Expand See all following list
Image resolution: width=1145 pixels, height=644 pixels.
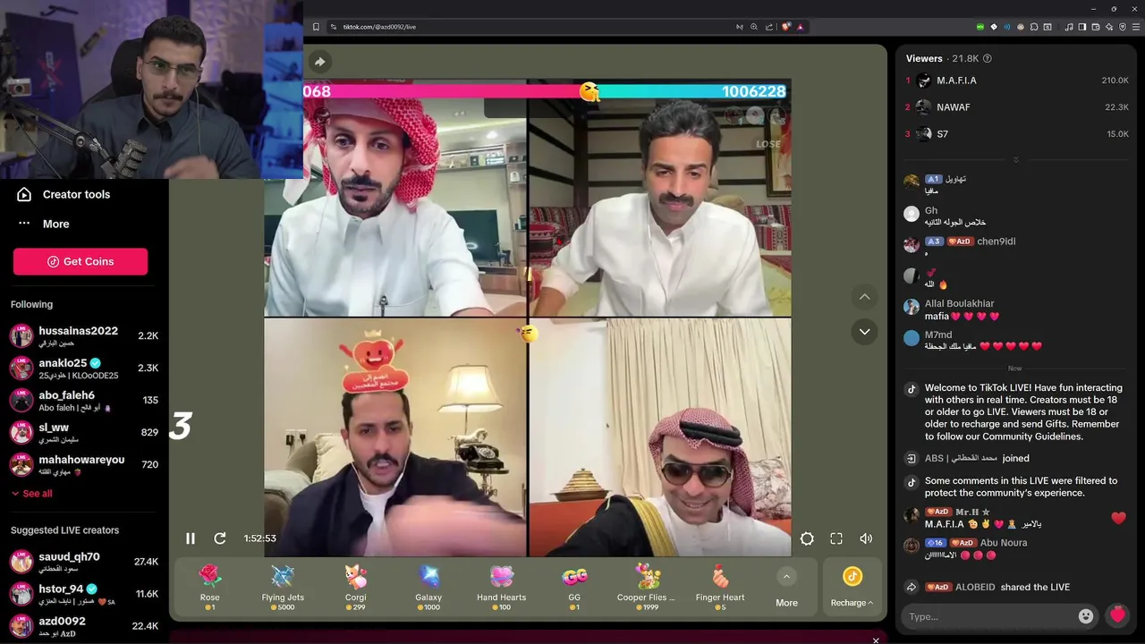(31, 494)
